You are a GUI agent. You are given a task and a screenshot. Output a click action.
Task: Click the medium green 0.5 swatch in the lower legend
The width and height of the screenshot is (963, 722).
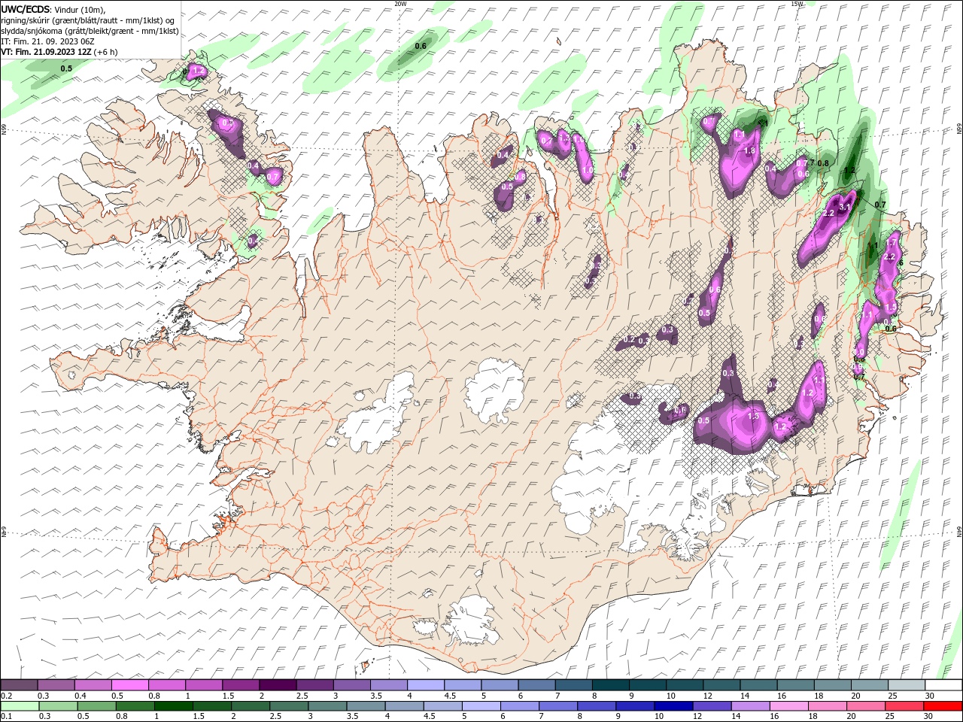(x=97, y=706)
